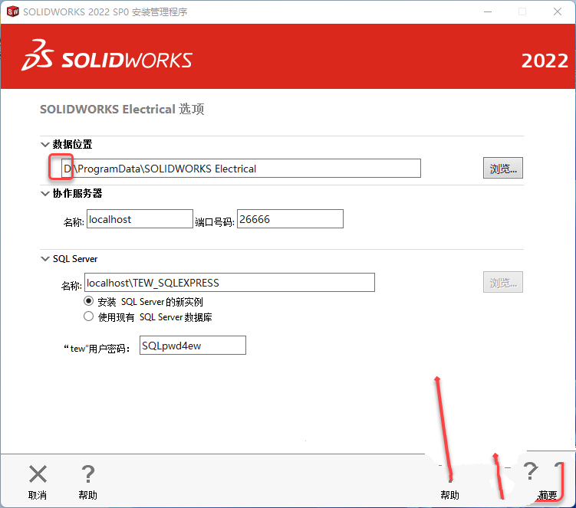576x508 pixels.
Task: Click 浏览 button next to data location path
Action: click(503, 168)
